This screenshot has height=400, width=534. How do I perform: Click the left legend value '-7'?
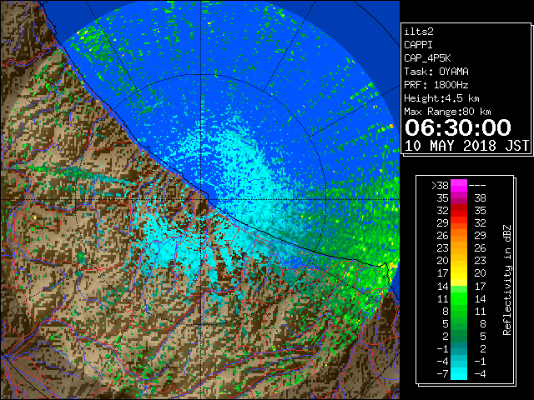pos(442,374)
